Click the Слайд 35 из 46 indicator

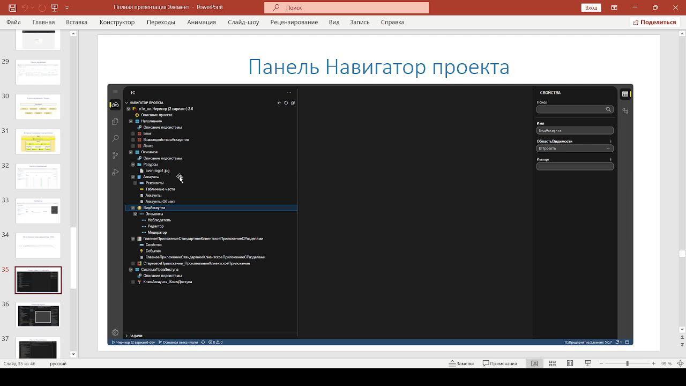tap(19, 363)
